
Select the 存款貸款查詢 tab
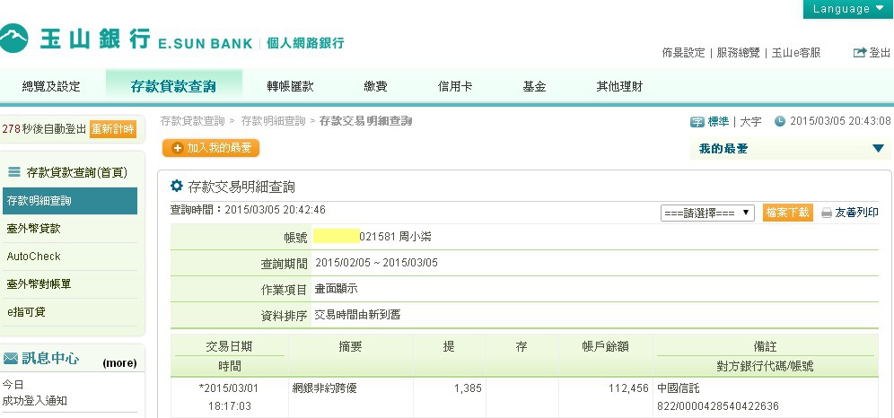(x=173, y=87)
